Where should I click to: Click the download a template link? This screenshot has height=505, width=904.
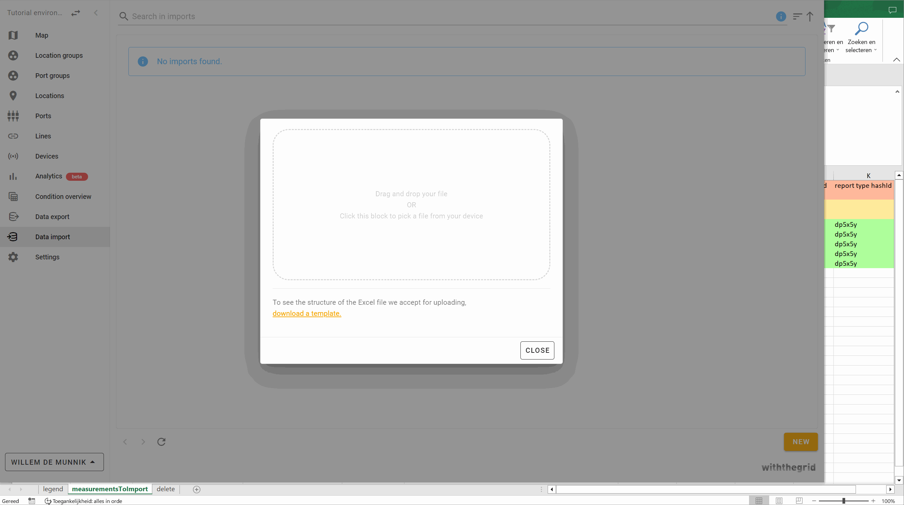(x=306, y=313)
